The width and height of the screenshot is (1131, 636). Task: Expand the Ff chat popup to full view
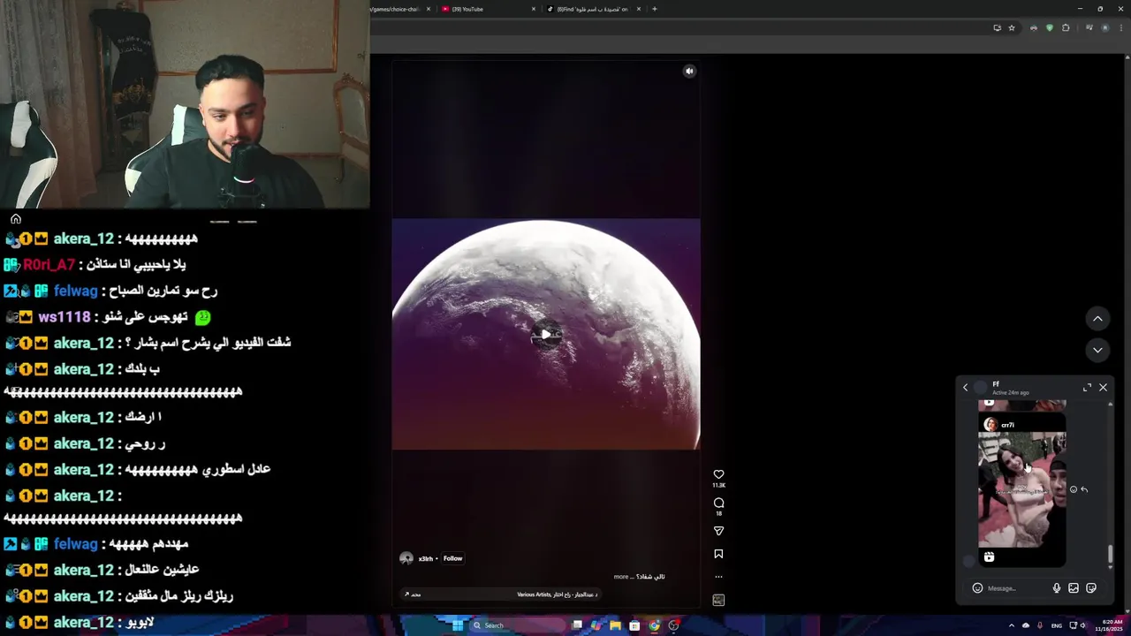(1087, 388)
